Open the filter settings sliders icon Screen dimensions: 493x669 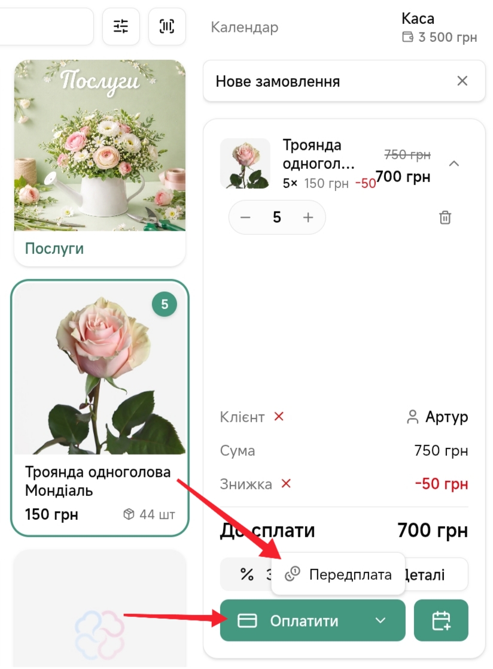point(121,26)
